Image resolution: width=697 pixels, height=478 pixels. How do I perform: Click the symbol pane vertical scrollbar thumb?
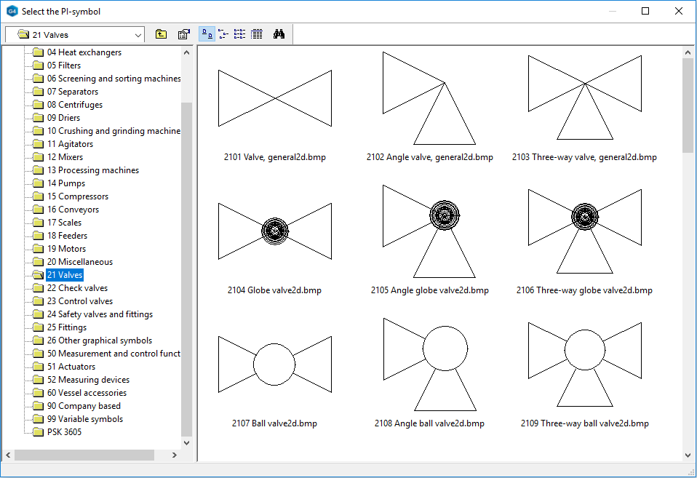688,105
